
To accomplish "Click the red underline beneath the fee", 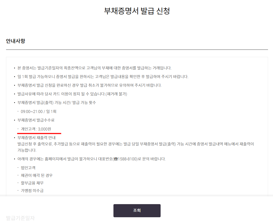I will 39,133.
